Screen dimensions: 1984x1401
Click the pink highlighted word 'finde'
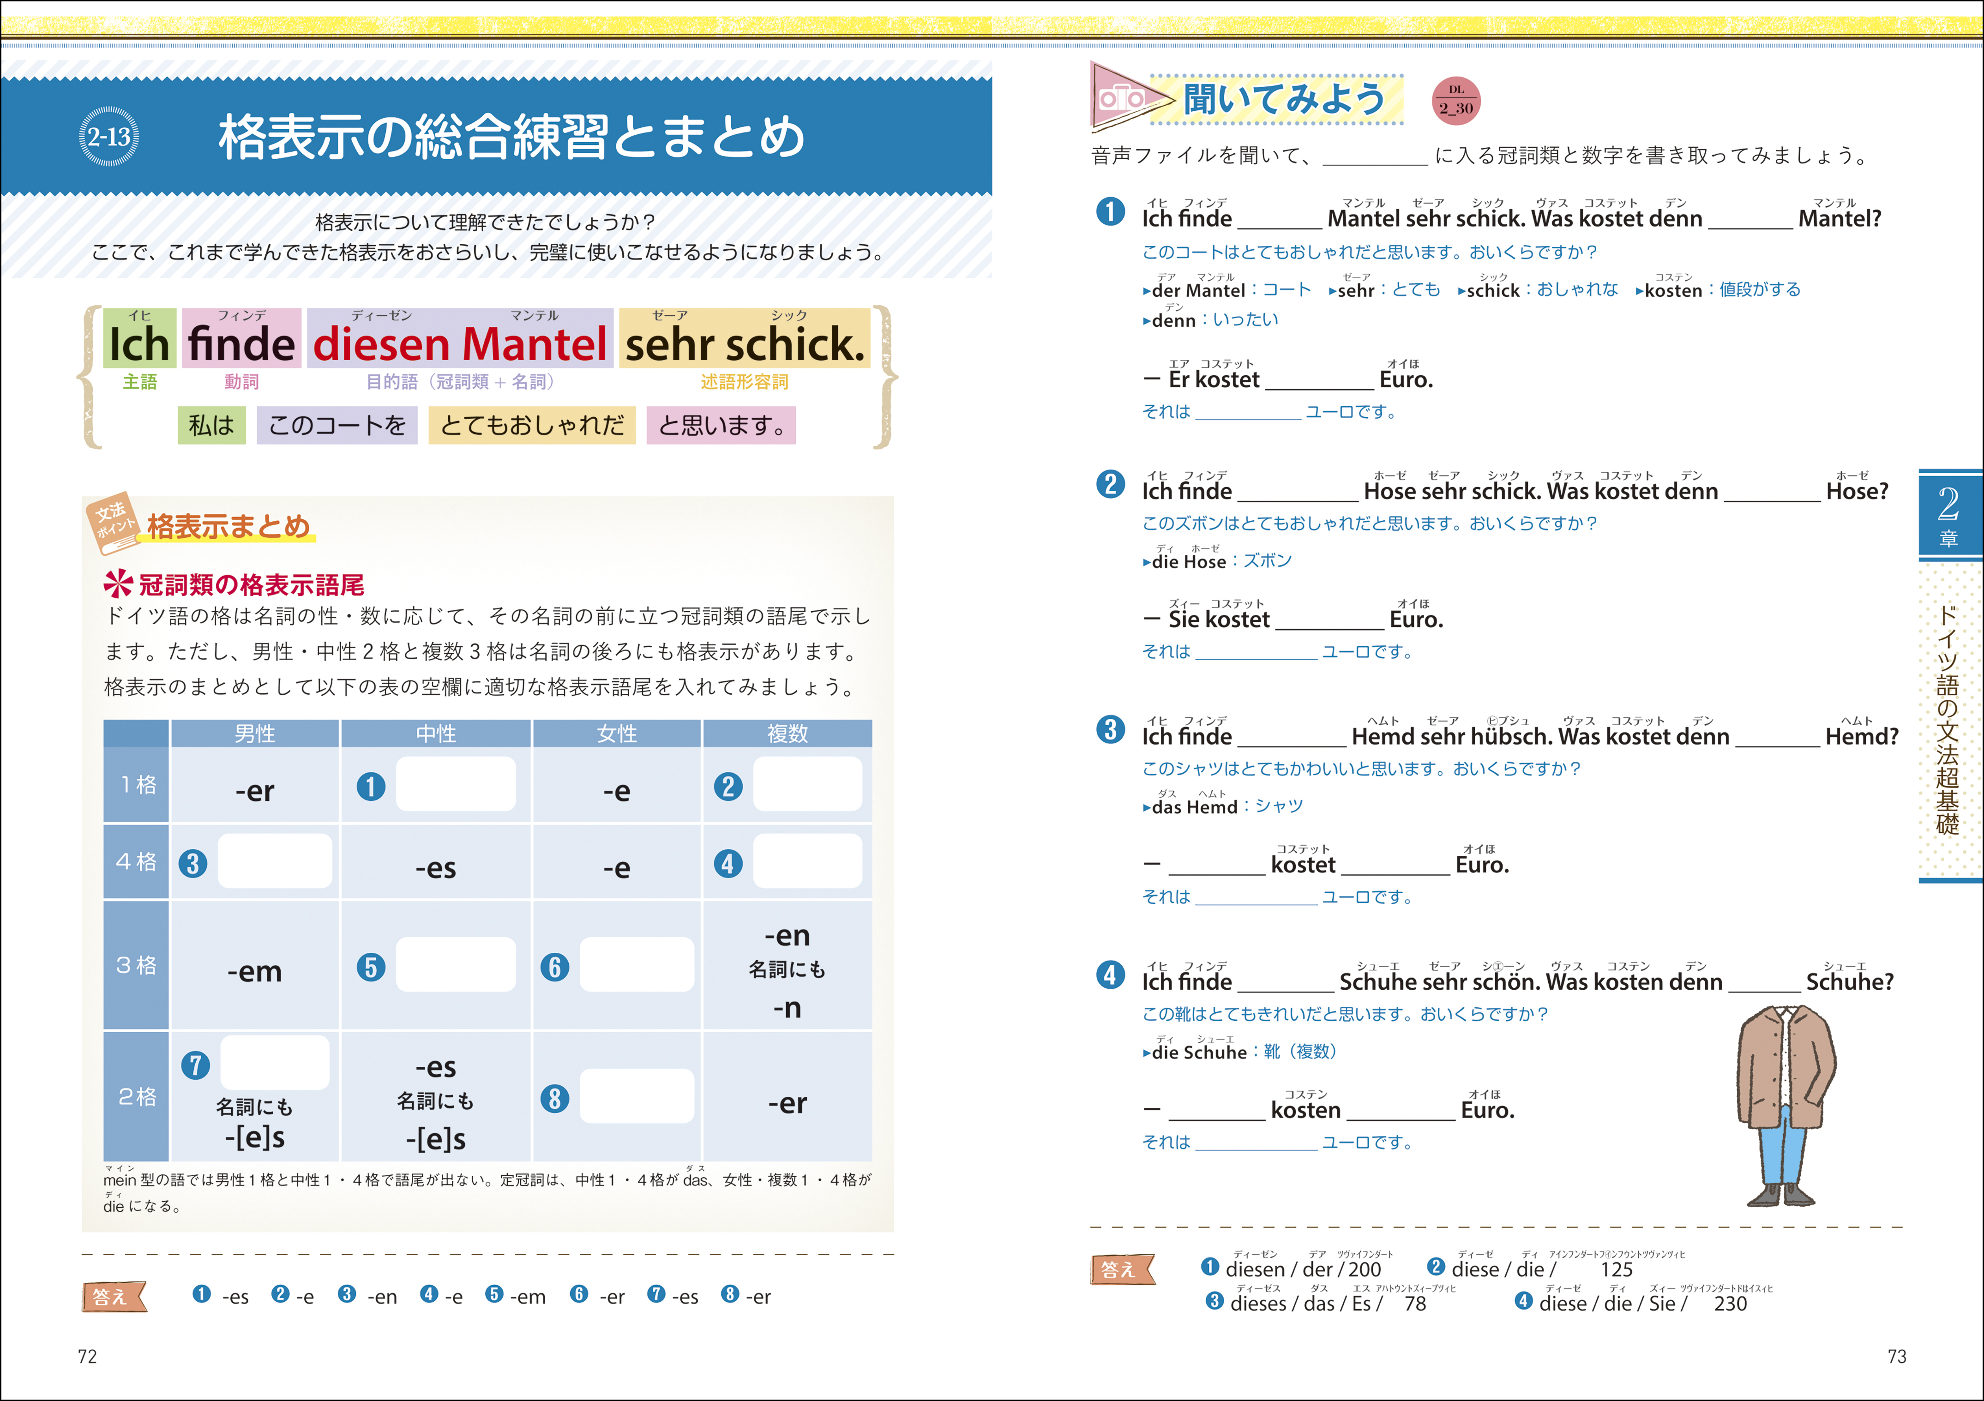click(x=241, y=339)
